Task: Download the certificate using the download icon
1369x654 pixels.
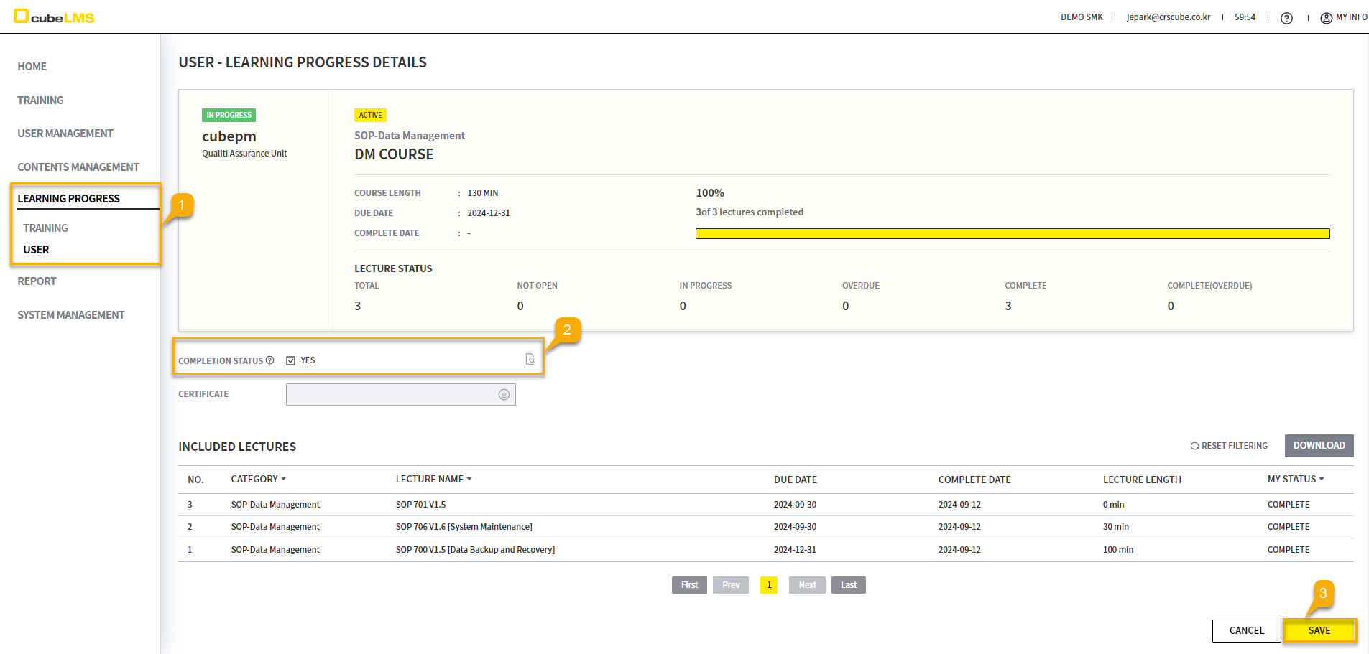Action: [504, 394]
